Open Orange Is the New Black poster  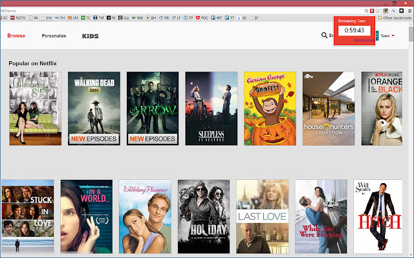[x=382, y=108]
